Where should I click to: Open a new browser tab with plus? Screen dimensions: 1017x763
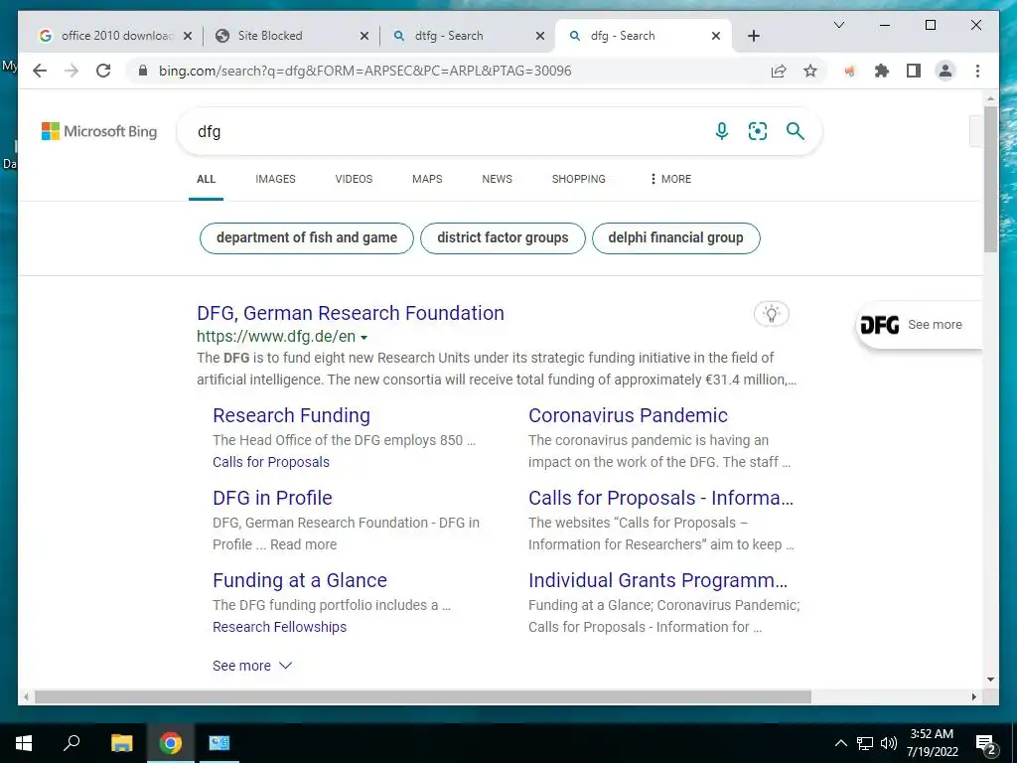pyautogui.click(x=753, y=36)
